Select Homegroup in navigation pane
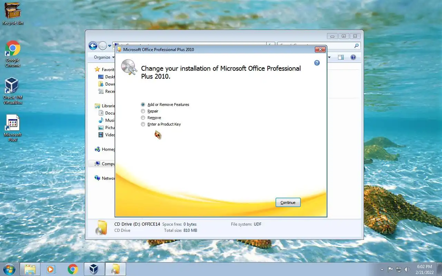442x276 pixels. tap(104, 149)
